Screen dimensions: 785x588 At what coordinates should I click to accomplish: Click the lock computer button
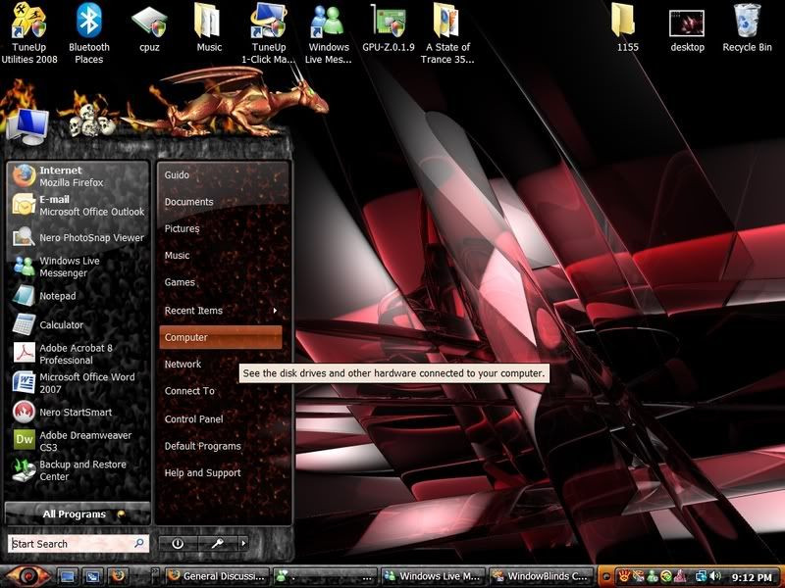217,543
